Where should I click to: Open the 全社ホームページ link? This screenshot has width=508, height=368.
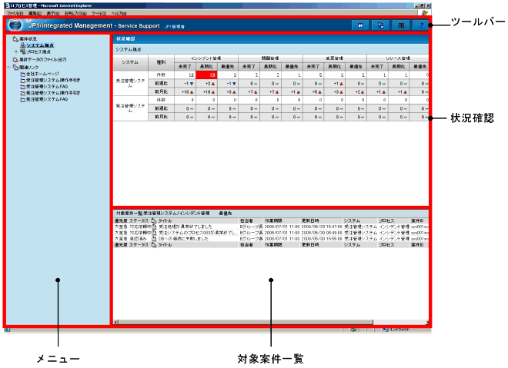tap(42, 74)
